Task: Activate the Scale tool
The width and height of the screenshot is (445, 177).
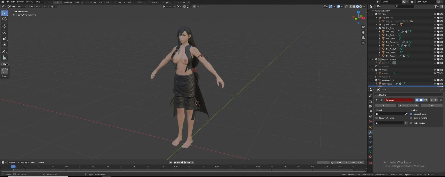Action: pyautogui.click(x=5, y=39)
